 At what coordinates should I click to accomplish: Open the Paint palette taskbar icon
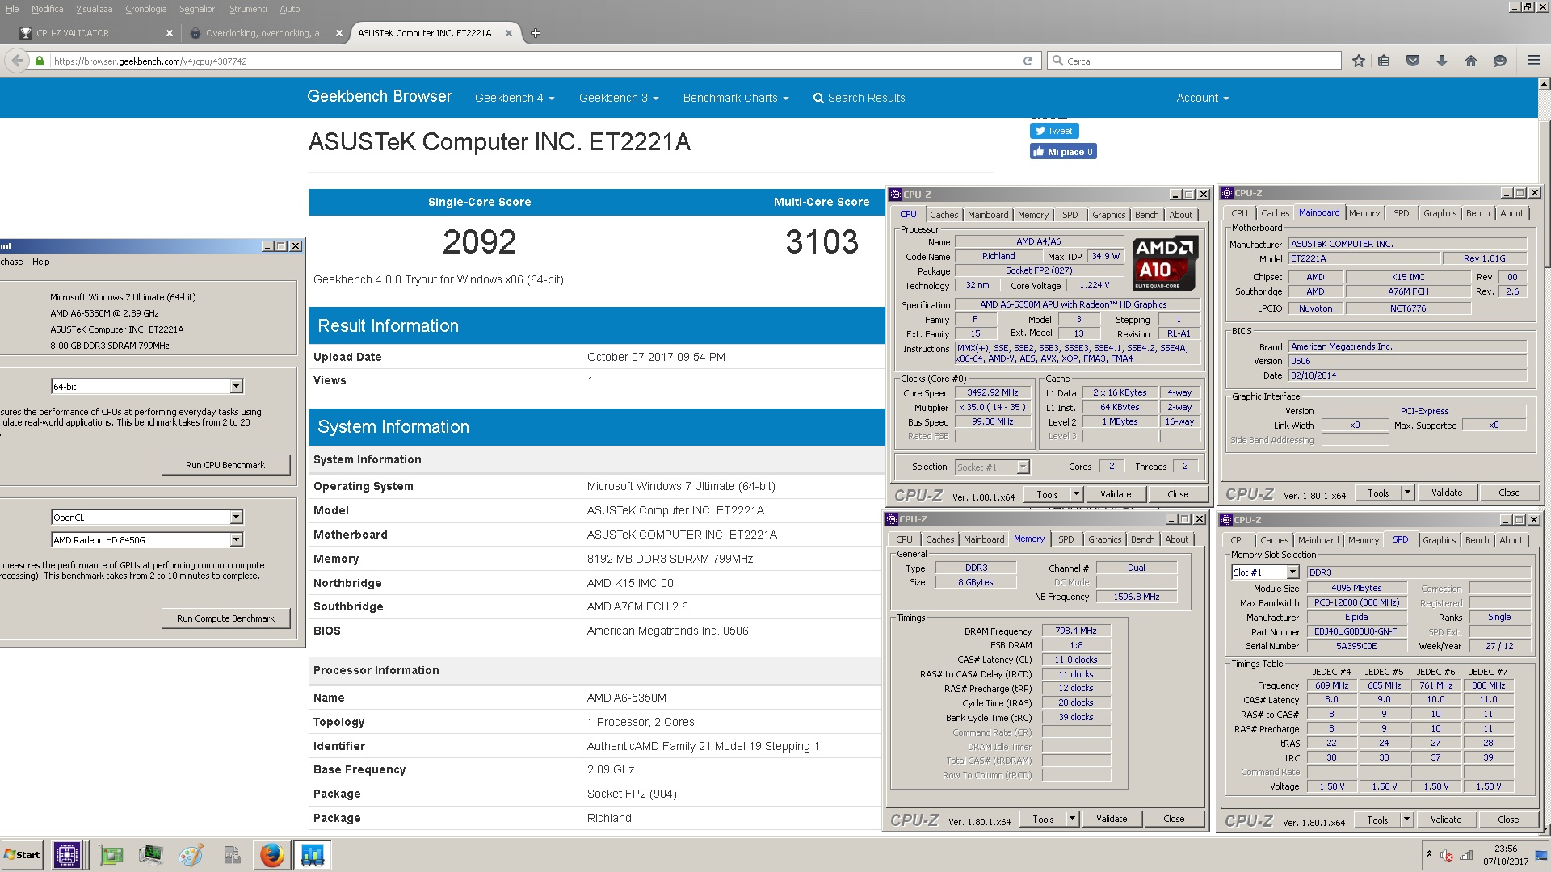coord(191,855)
